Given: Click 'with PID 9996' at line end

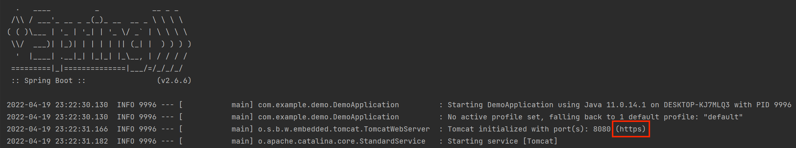Looking at the screenshot, I should coord(763,105).
